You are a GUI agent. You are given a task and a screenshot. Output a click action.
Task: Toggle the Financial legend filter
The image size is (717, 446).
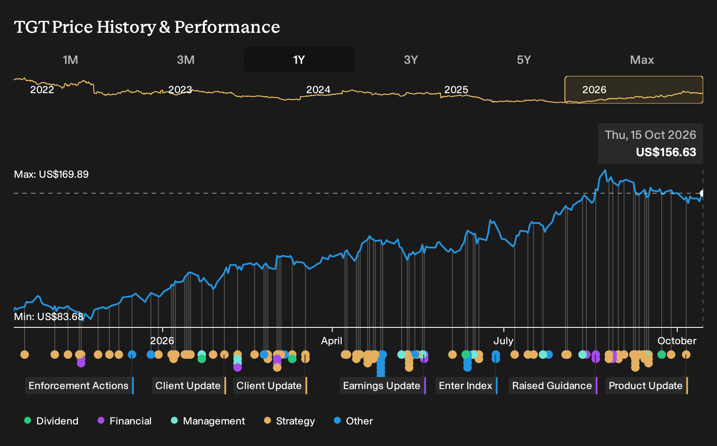124,421
